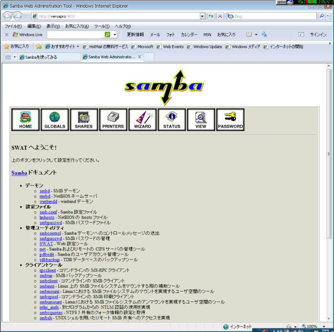Open the SHARES configuration icon

click(x=83, y=119)
